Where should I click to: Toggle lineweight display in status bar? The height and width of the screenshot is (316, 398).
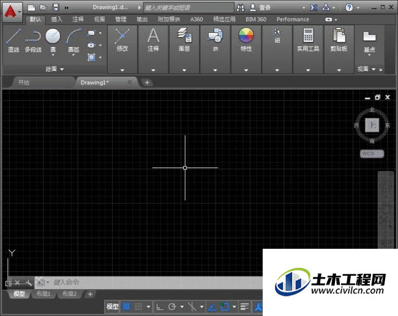(x=244, y=307)
